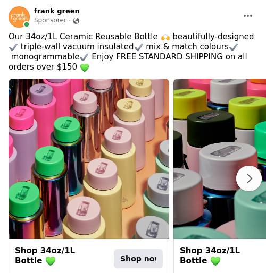Open the three-dot post options menu

tap(248, 16)
